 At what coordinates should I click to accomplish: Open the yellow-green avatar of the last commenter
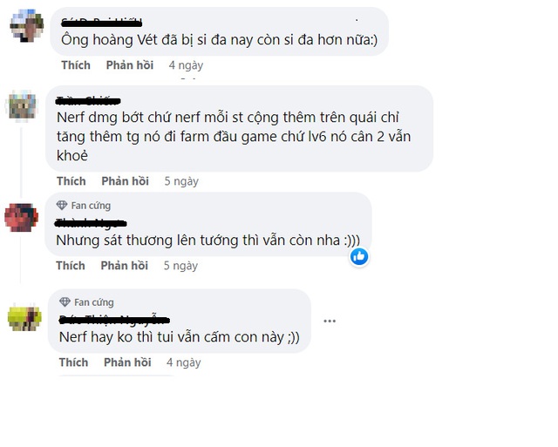[24, 317]
